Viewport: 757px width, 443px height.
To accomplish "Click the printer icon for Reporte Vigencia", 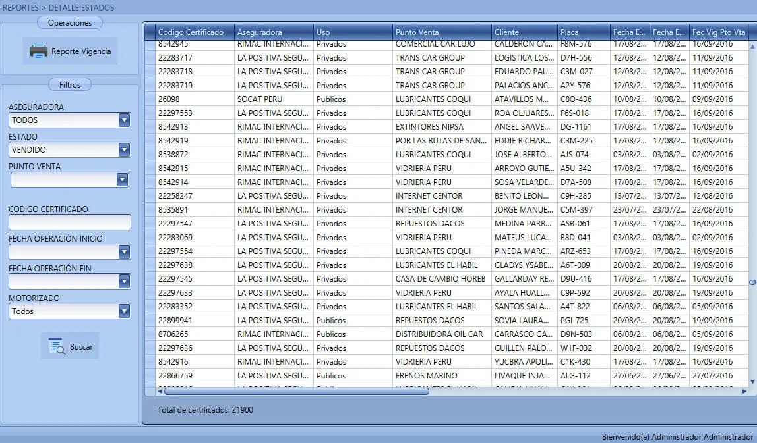I will coord(39,51).
